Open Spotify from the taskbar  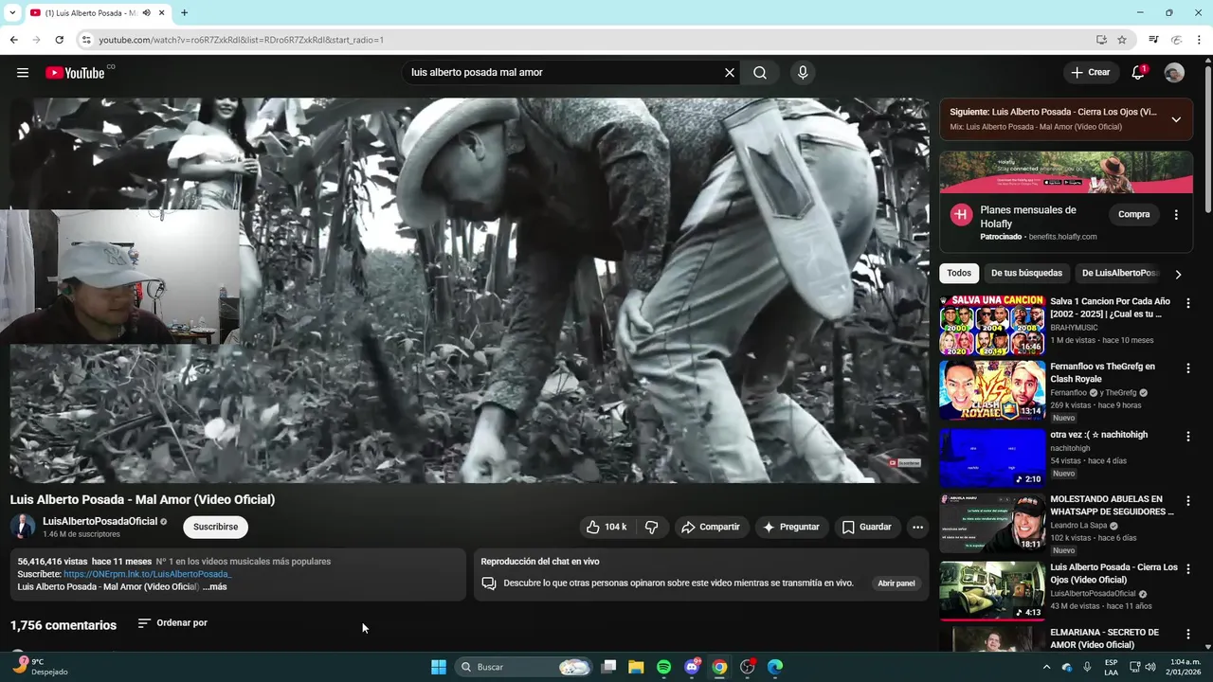[663, 667]
